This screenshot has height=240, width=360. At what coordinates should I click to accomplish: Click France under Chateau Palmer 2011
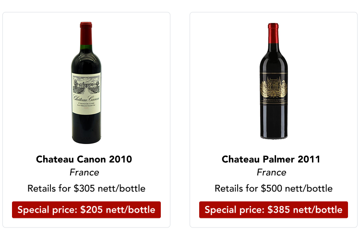click(x=271, y=172)
